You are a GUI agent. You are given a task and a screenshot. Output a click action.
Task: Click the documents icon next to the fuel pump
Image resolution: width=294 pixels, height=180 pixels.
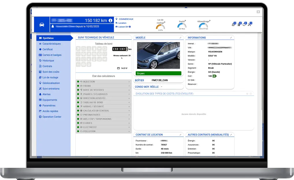click(x=233, y=24)
